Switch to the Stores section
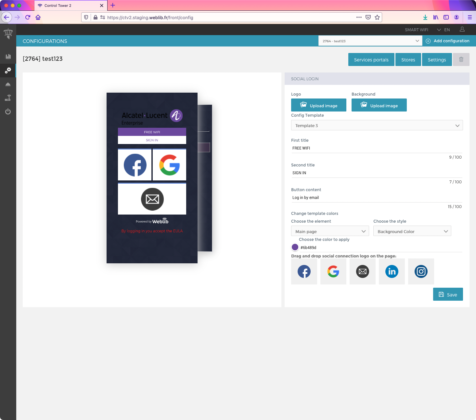The image size is (476, 420). 408,60
